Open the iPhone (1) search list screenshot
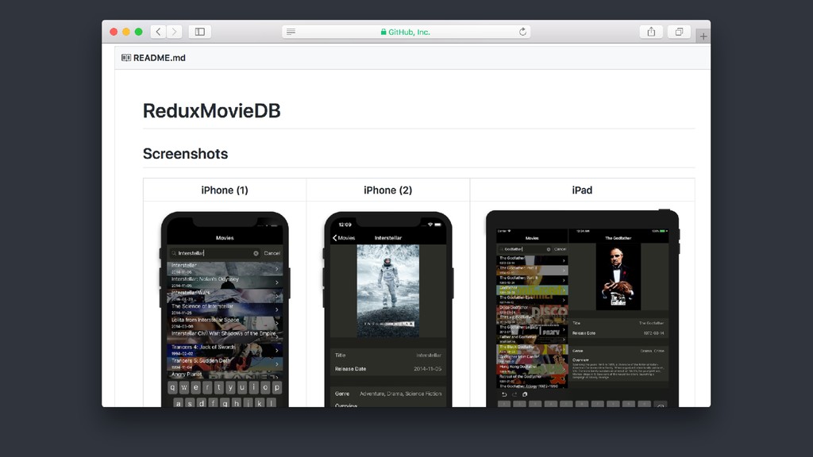 (x=225, y=309)
